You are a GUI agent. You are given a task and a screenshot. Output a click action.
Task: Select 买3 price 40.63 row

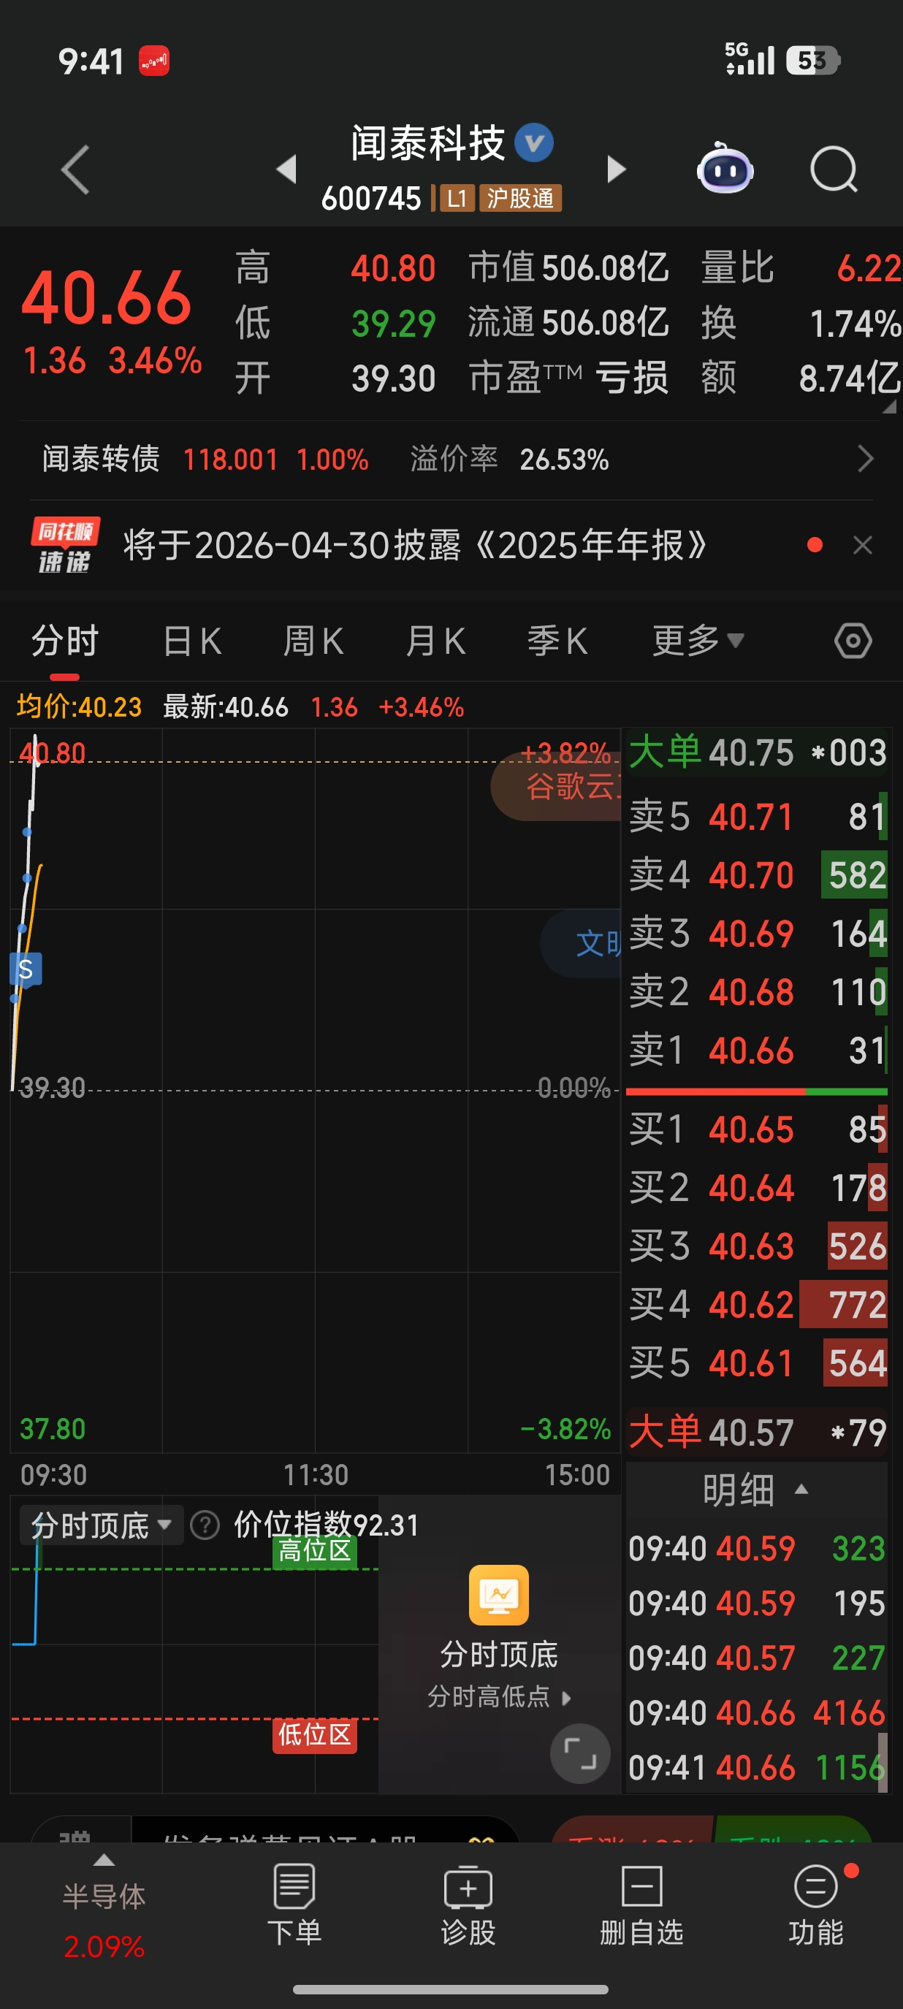pyautogui.click(x=757, y=1246)
